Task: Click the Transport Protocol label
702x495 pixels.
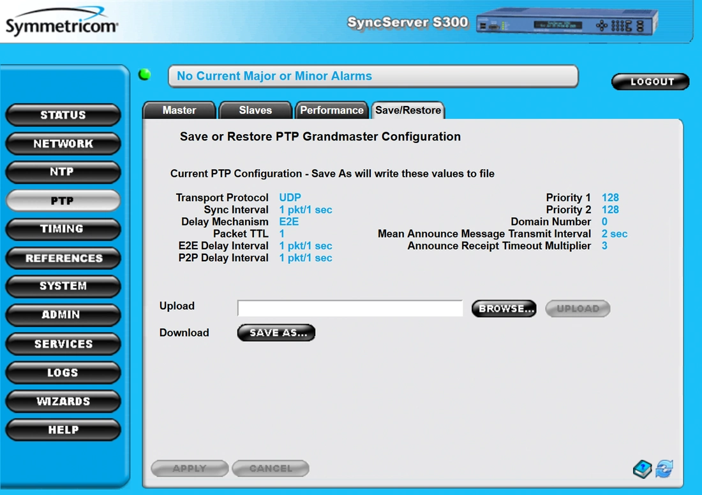Action: pos(222,197)
